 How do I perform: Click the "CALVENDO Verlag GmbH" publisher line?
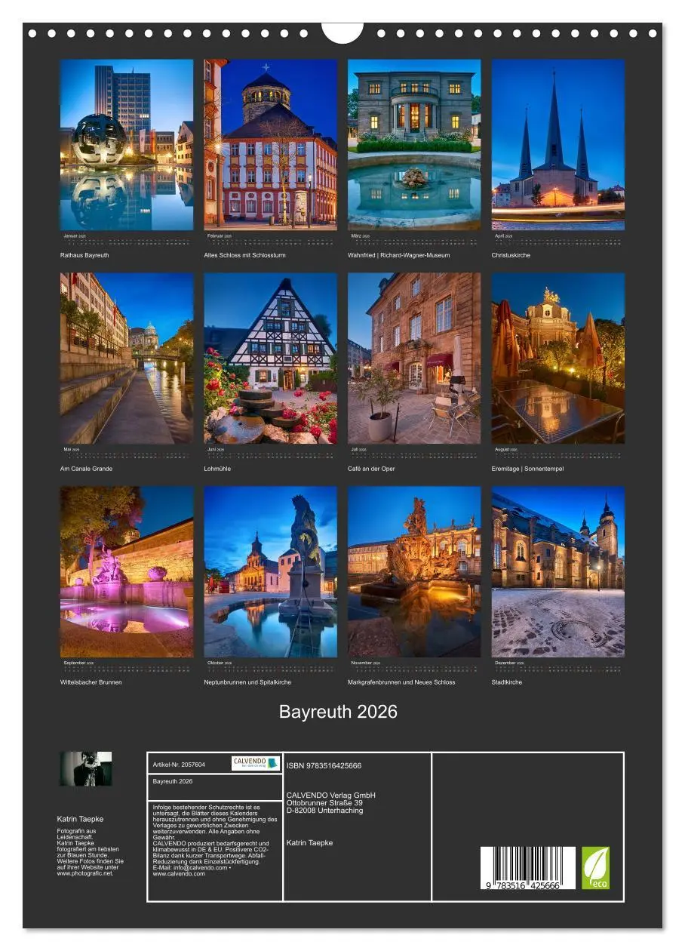(x=330, y=795)
